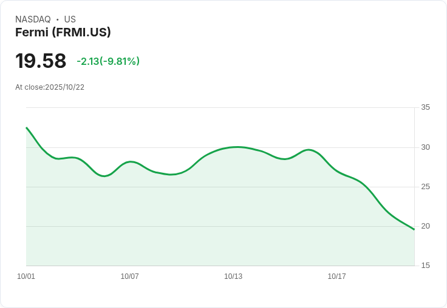Click the 20 y-axis price label
Image resolution: width=447 pixels, height=308 pixels.
(x=425, y=226)
